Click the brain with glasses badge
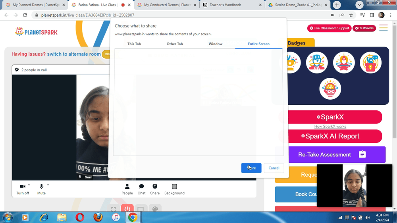The width and height of the screenshot is (397, 223). pos(330,88)
